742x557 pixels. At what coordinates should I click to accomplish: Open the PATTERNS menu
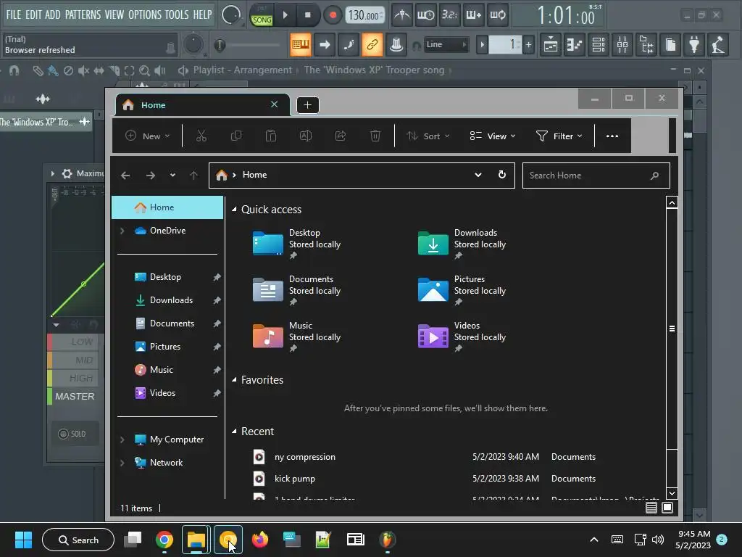(83, 15)
